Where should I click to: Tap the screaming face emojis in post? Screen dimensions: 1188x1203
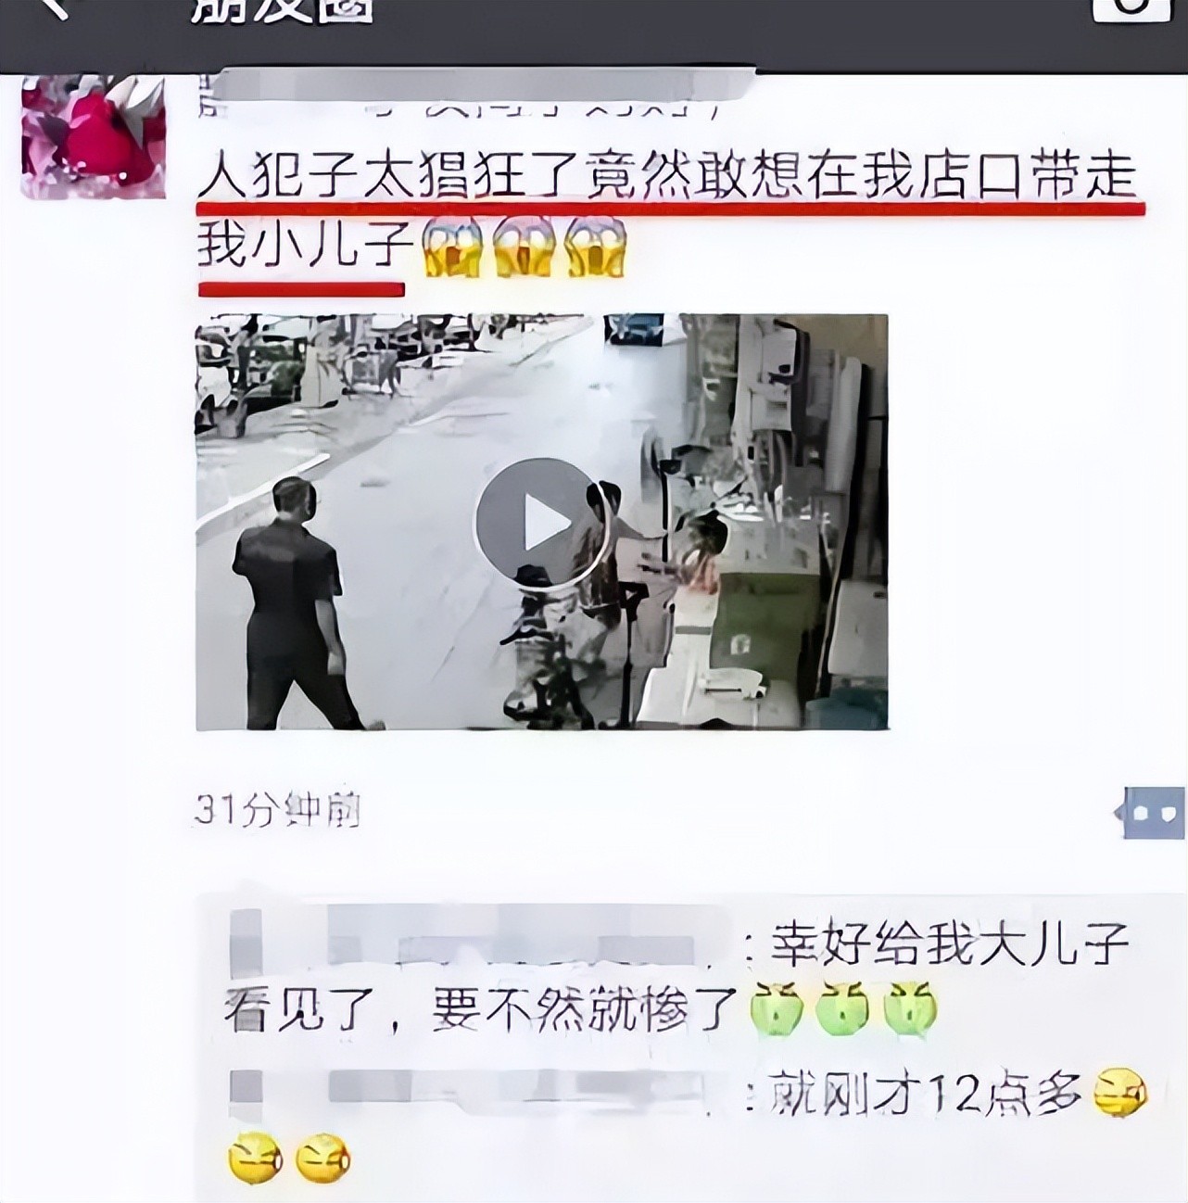(524, 247)
